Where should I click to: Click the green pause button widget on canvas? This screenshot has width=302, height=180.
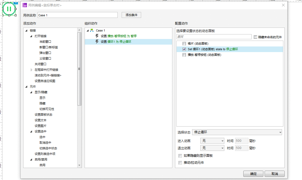(x=9, y=9)
